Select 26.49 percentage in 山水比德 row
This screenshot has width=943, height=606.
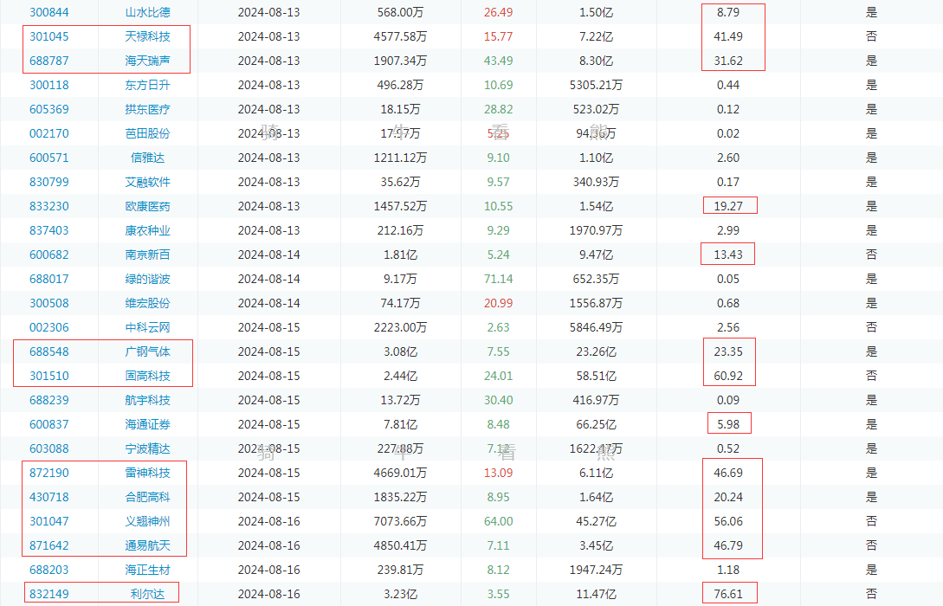[499, 12]
